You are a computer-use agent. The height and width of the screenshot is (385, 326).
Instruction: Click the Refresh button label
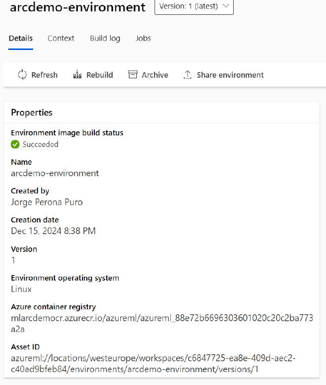tap(44, 75)
